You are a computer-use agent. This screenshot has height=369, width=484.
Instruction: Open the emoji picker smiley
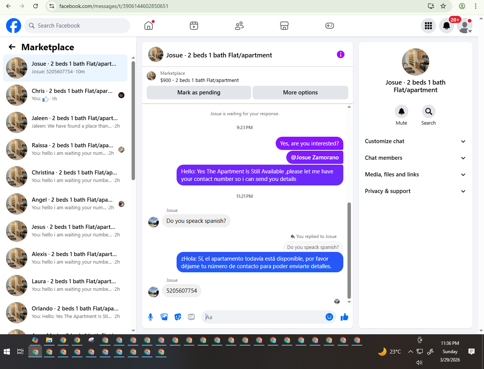(x=329, y=317)
